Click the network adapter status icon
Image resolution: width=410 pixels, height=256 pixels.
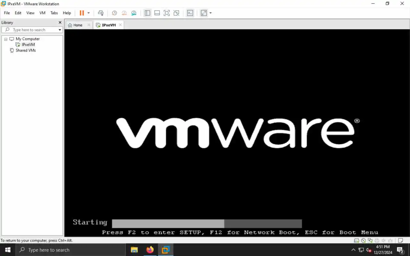click(370, 240)
